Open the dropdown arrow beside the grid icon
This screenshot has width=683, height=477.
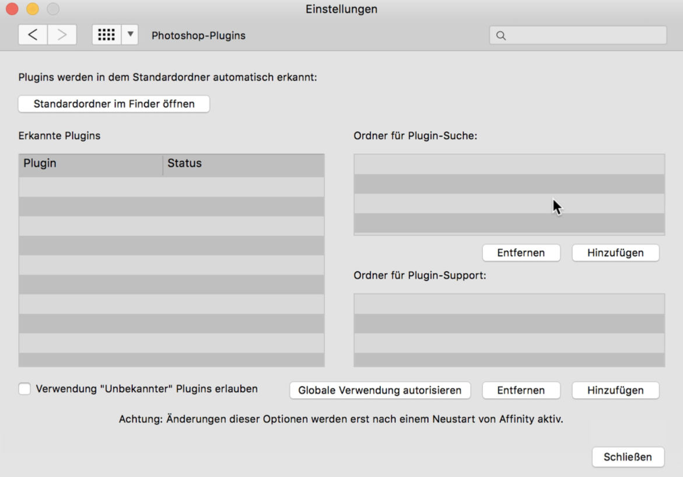point(130,34)
